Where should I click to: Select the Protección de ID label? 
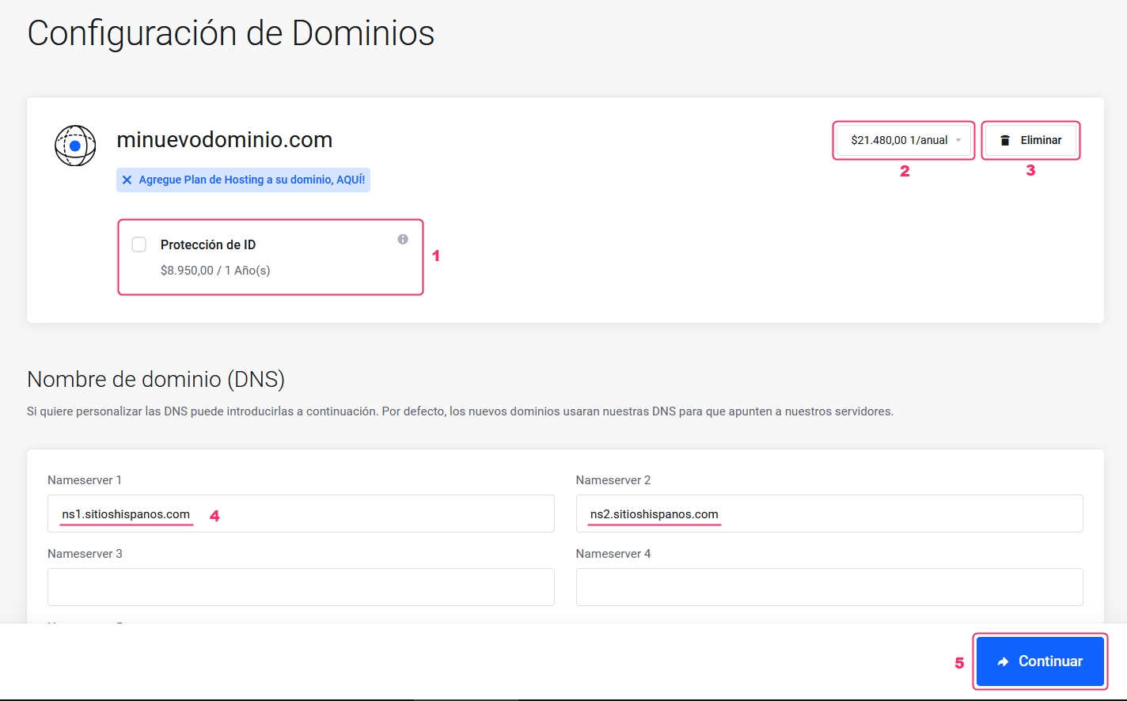pyautogui.click(x=208, y=245)
